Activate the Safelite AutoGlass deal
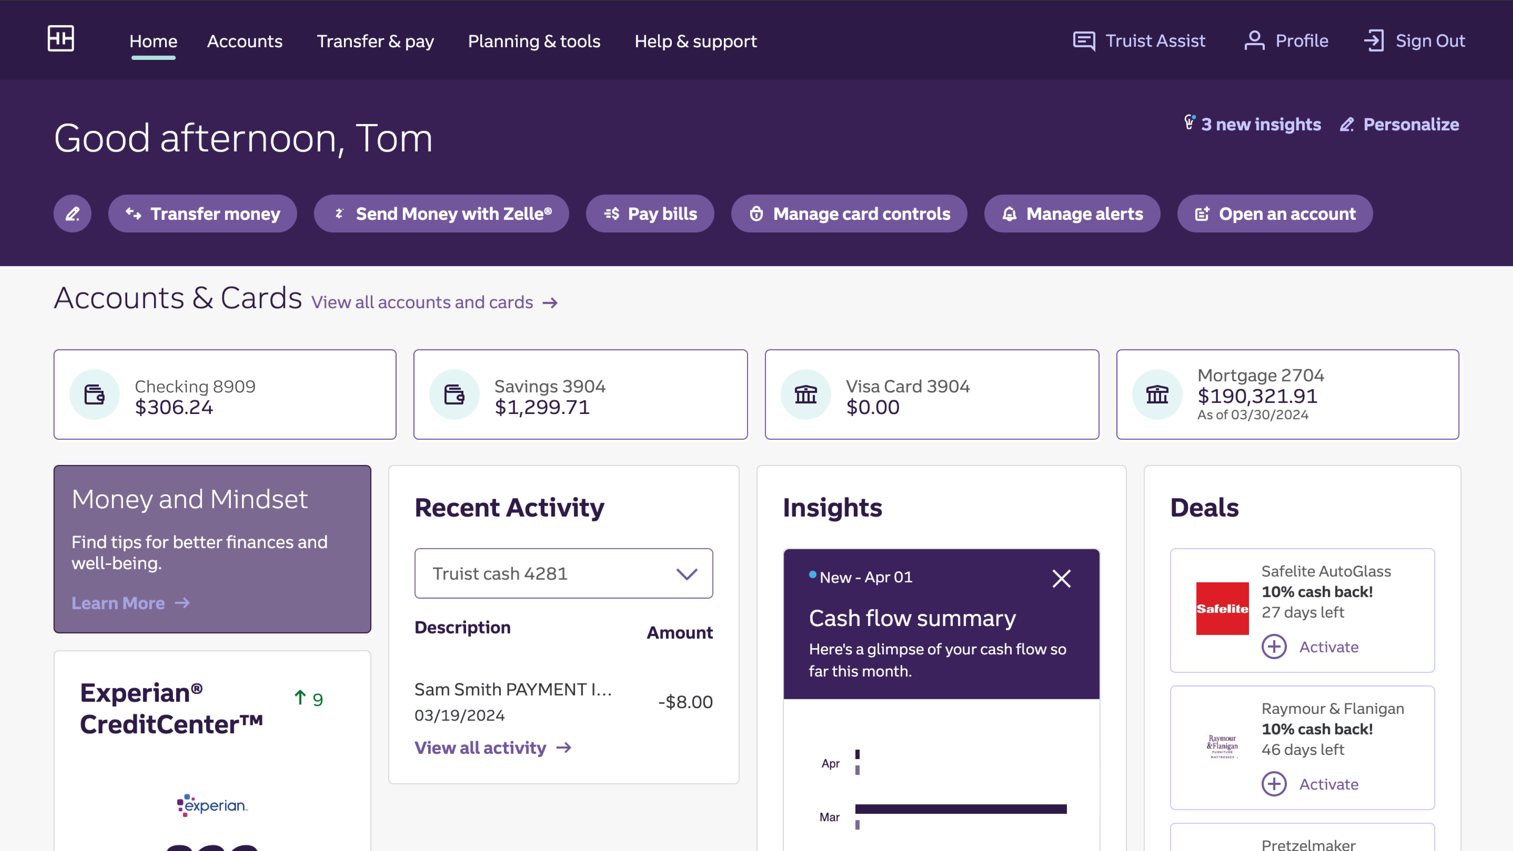The height and width of the screenshot is (851, 1513). [1310, 647]
